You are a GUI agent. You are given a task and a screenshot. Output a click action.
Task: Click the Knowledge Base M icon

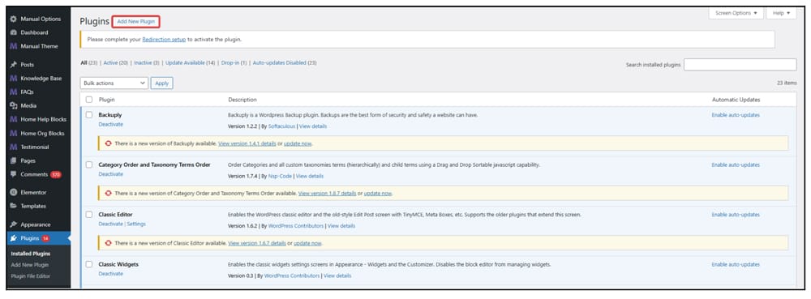tap(14, 79)
